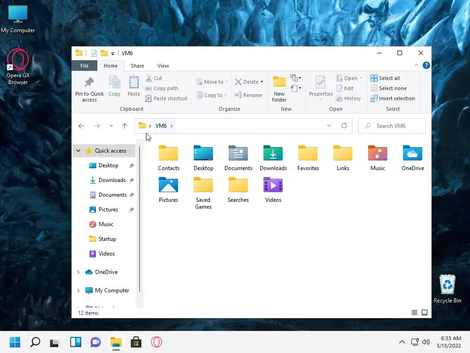Go up one folder level

tap(125, 126)
